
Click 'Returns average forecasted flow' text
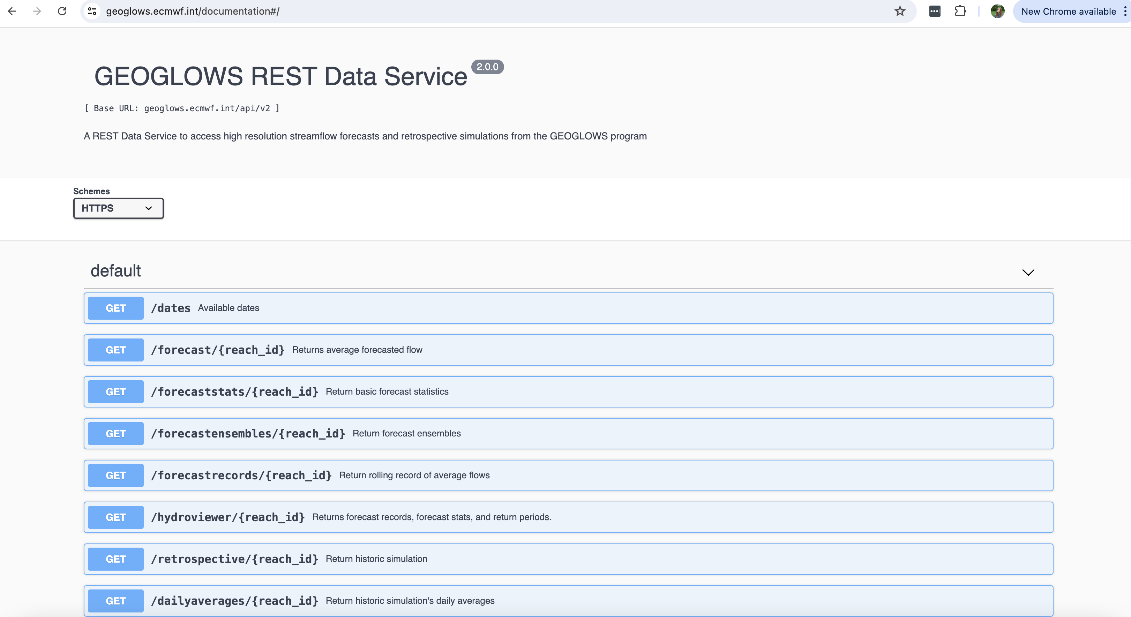tap(357, 350)
